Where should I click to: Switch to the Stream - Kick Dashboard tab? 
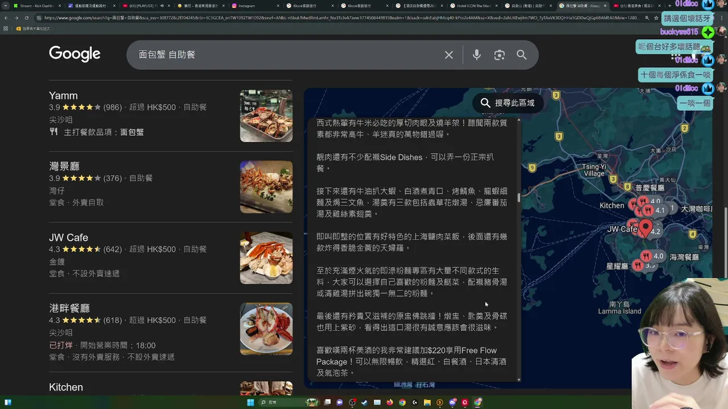36,6
